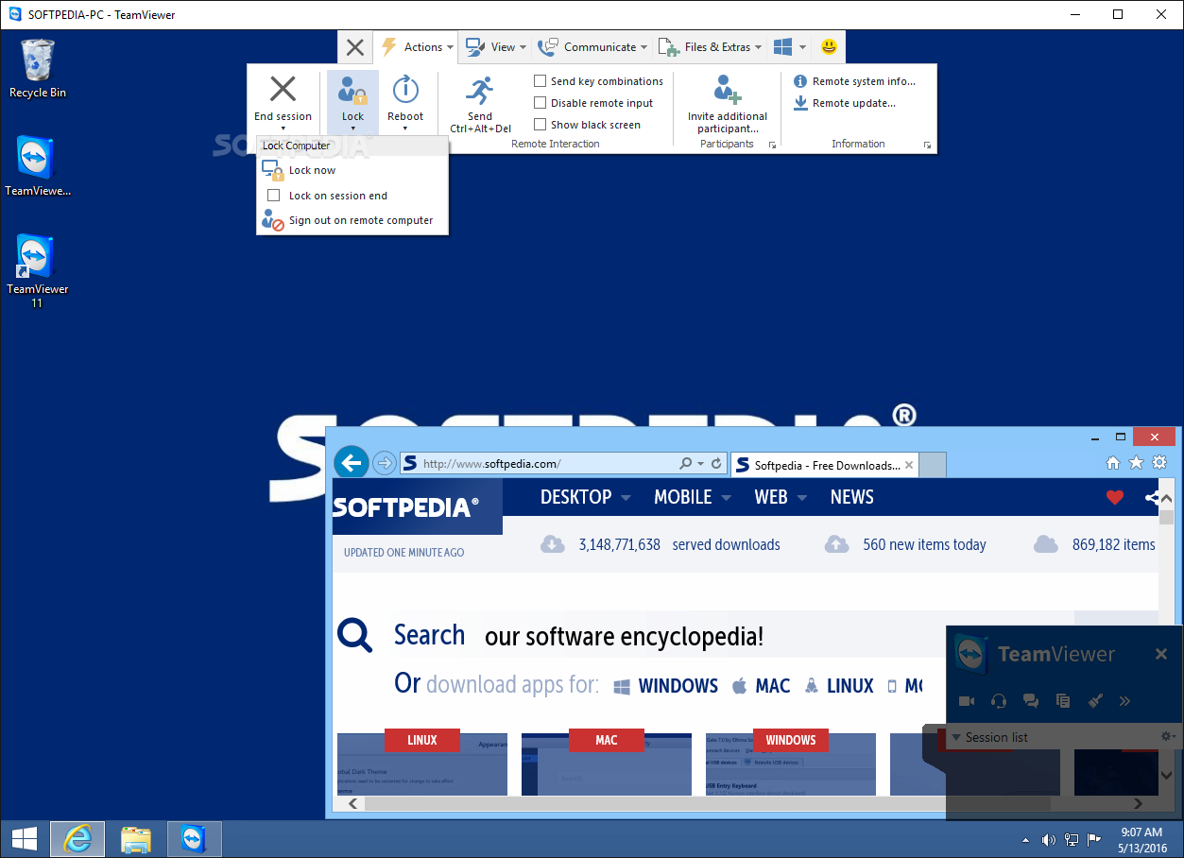Open Recycle Bin on remote desktop

pos(38,68)
